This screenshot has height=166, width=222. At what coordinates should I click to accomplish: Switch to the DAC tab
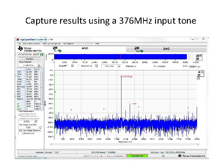[166, 49]
